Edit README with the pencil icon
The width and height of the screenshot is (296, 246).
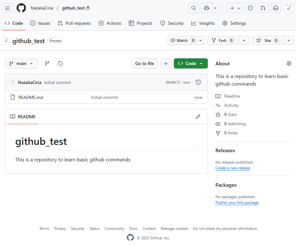[x=198, y=117]
